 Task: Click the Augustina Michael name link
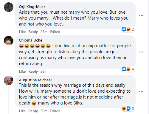click(x=35, y=80)
